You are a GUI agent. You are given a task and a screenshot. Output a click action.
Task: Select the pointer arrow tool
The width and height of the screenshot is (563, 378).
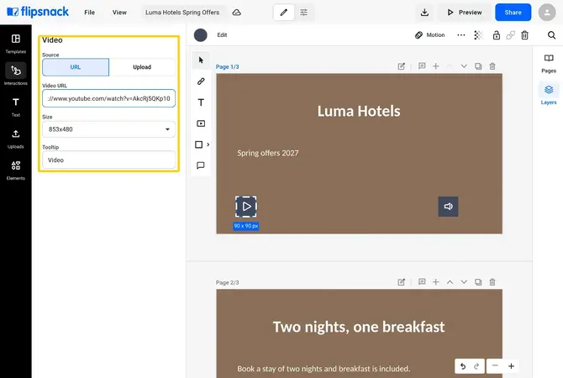[201, 60]
